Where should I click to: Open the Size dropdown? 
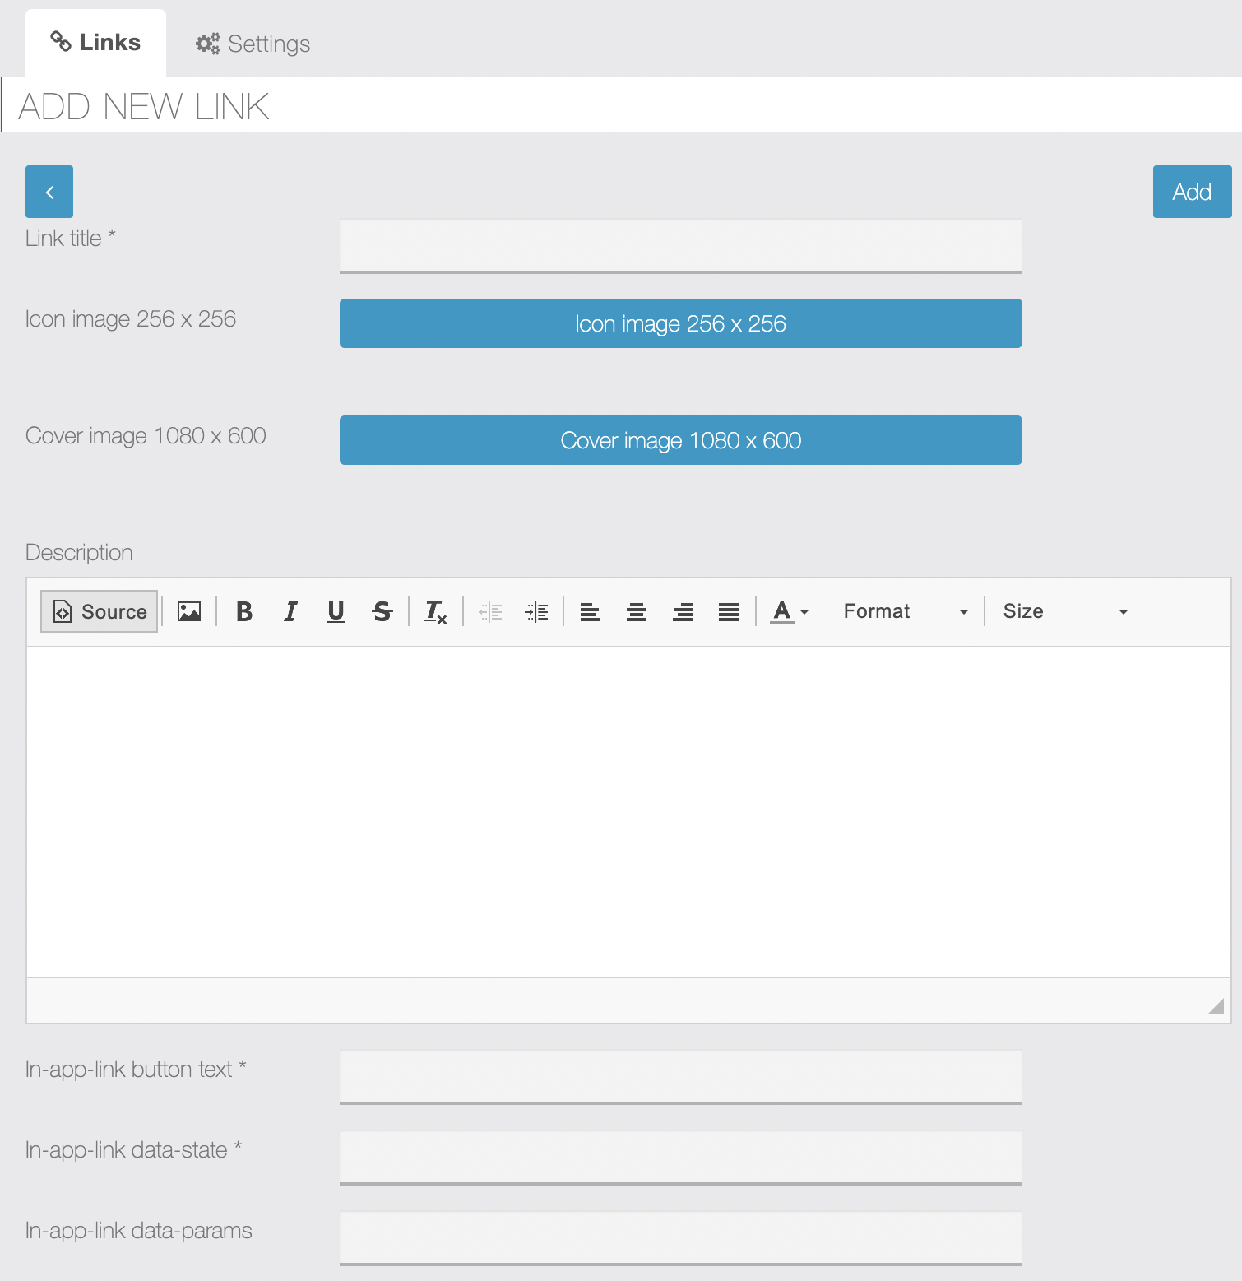click(1065, 611)
